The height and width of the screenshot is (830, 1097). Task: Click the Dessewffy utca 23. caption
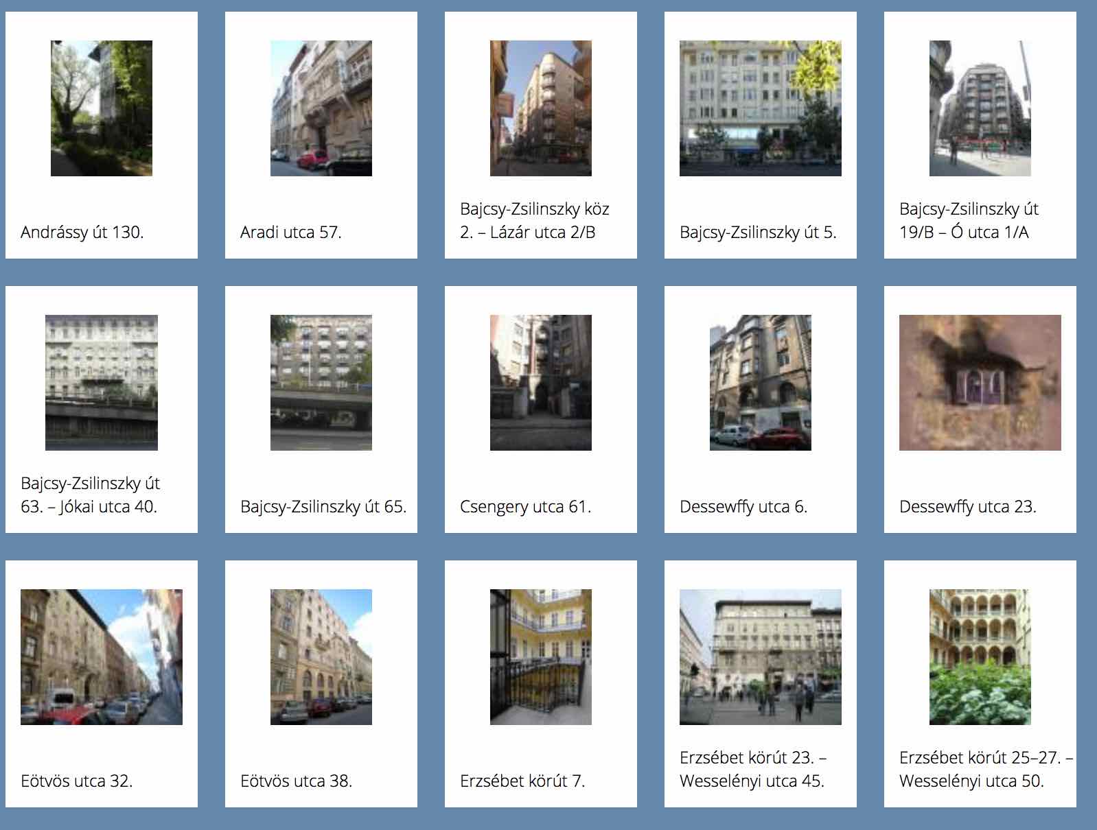point(968,507)
